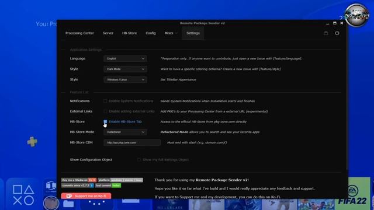Minimize the Remote Package Sender window
The width and height of the screenshot is (374, 210).
coord(327,23)
